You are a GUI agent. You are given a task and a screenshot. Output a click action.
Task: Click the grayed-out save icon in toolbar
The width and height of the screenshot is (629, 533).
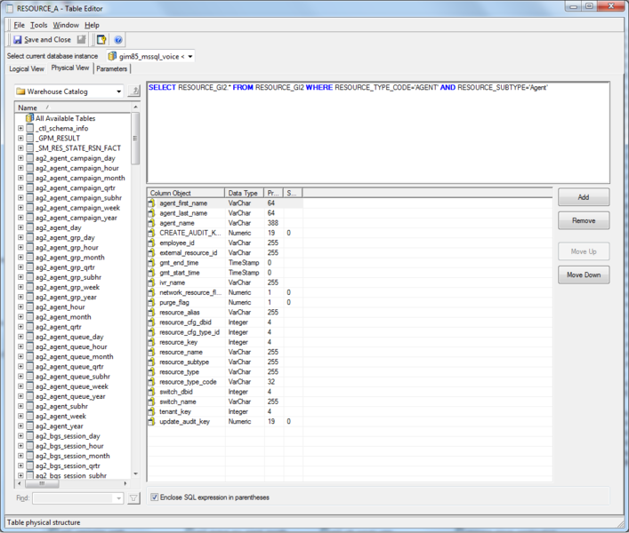click(82, 39)
